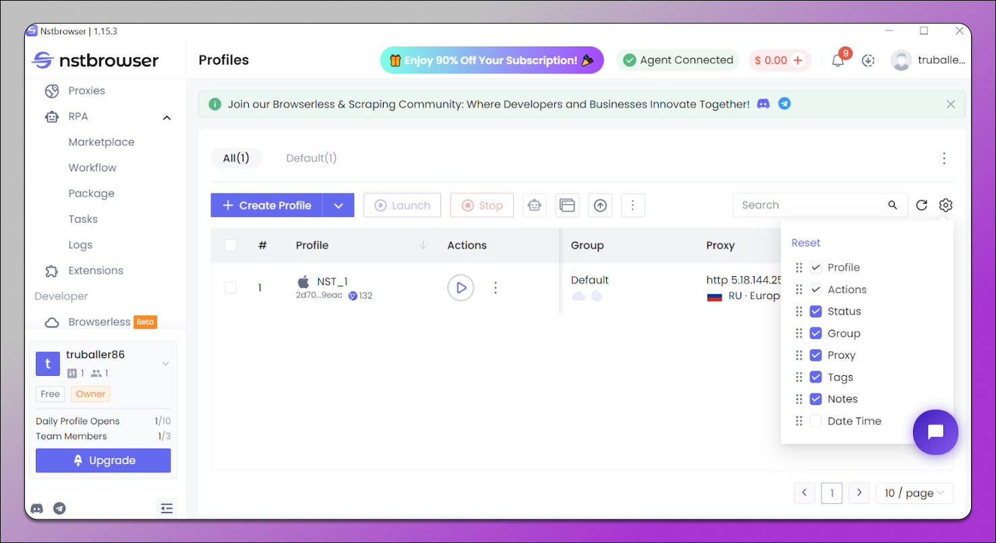The height and width of the screenshot is (543, 996).
Task: Select all profiles header checkbox
Action: point(231,245)
